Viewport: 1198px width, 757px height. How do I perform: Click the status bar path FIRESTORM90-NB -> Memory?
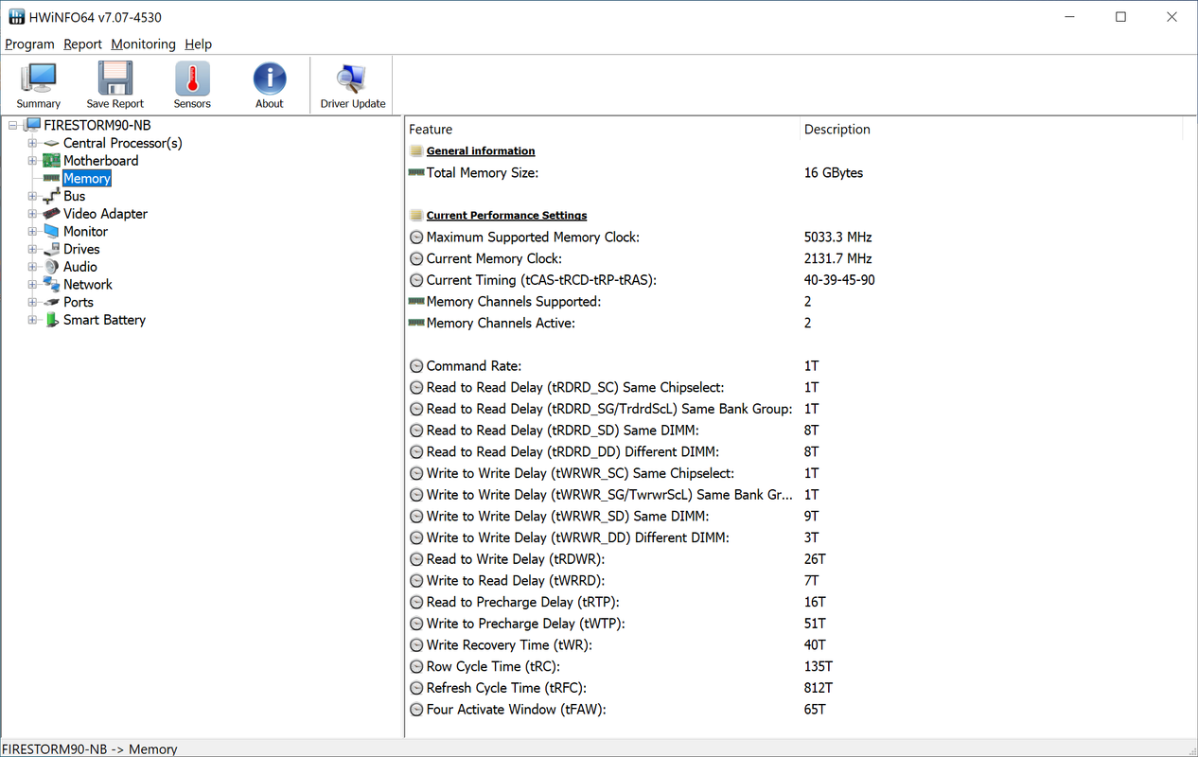click(x=89, y=748)
